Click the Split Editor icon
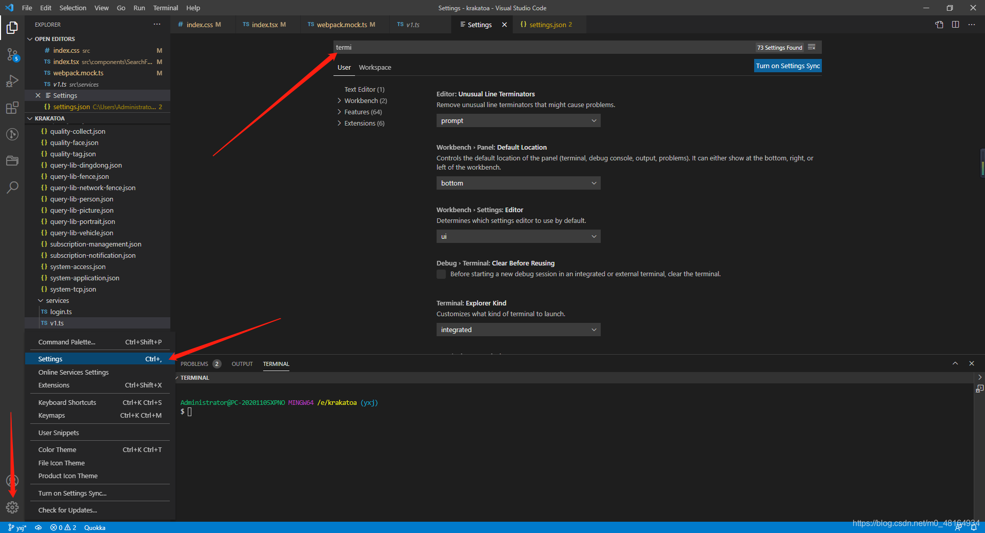The height and width of the screenshot is (533, 985). (x=955, y=25)
